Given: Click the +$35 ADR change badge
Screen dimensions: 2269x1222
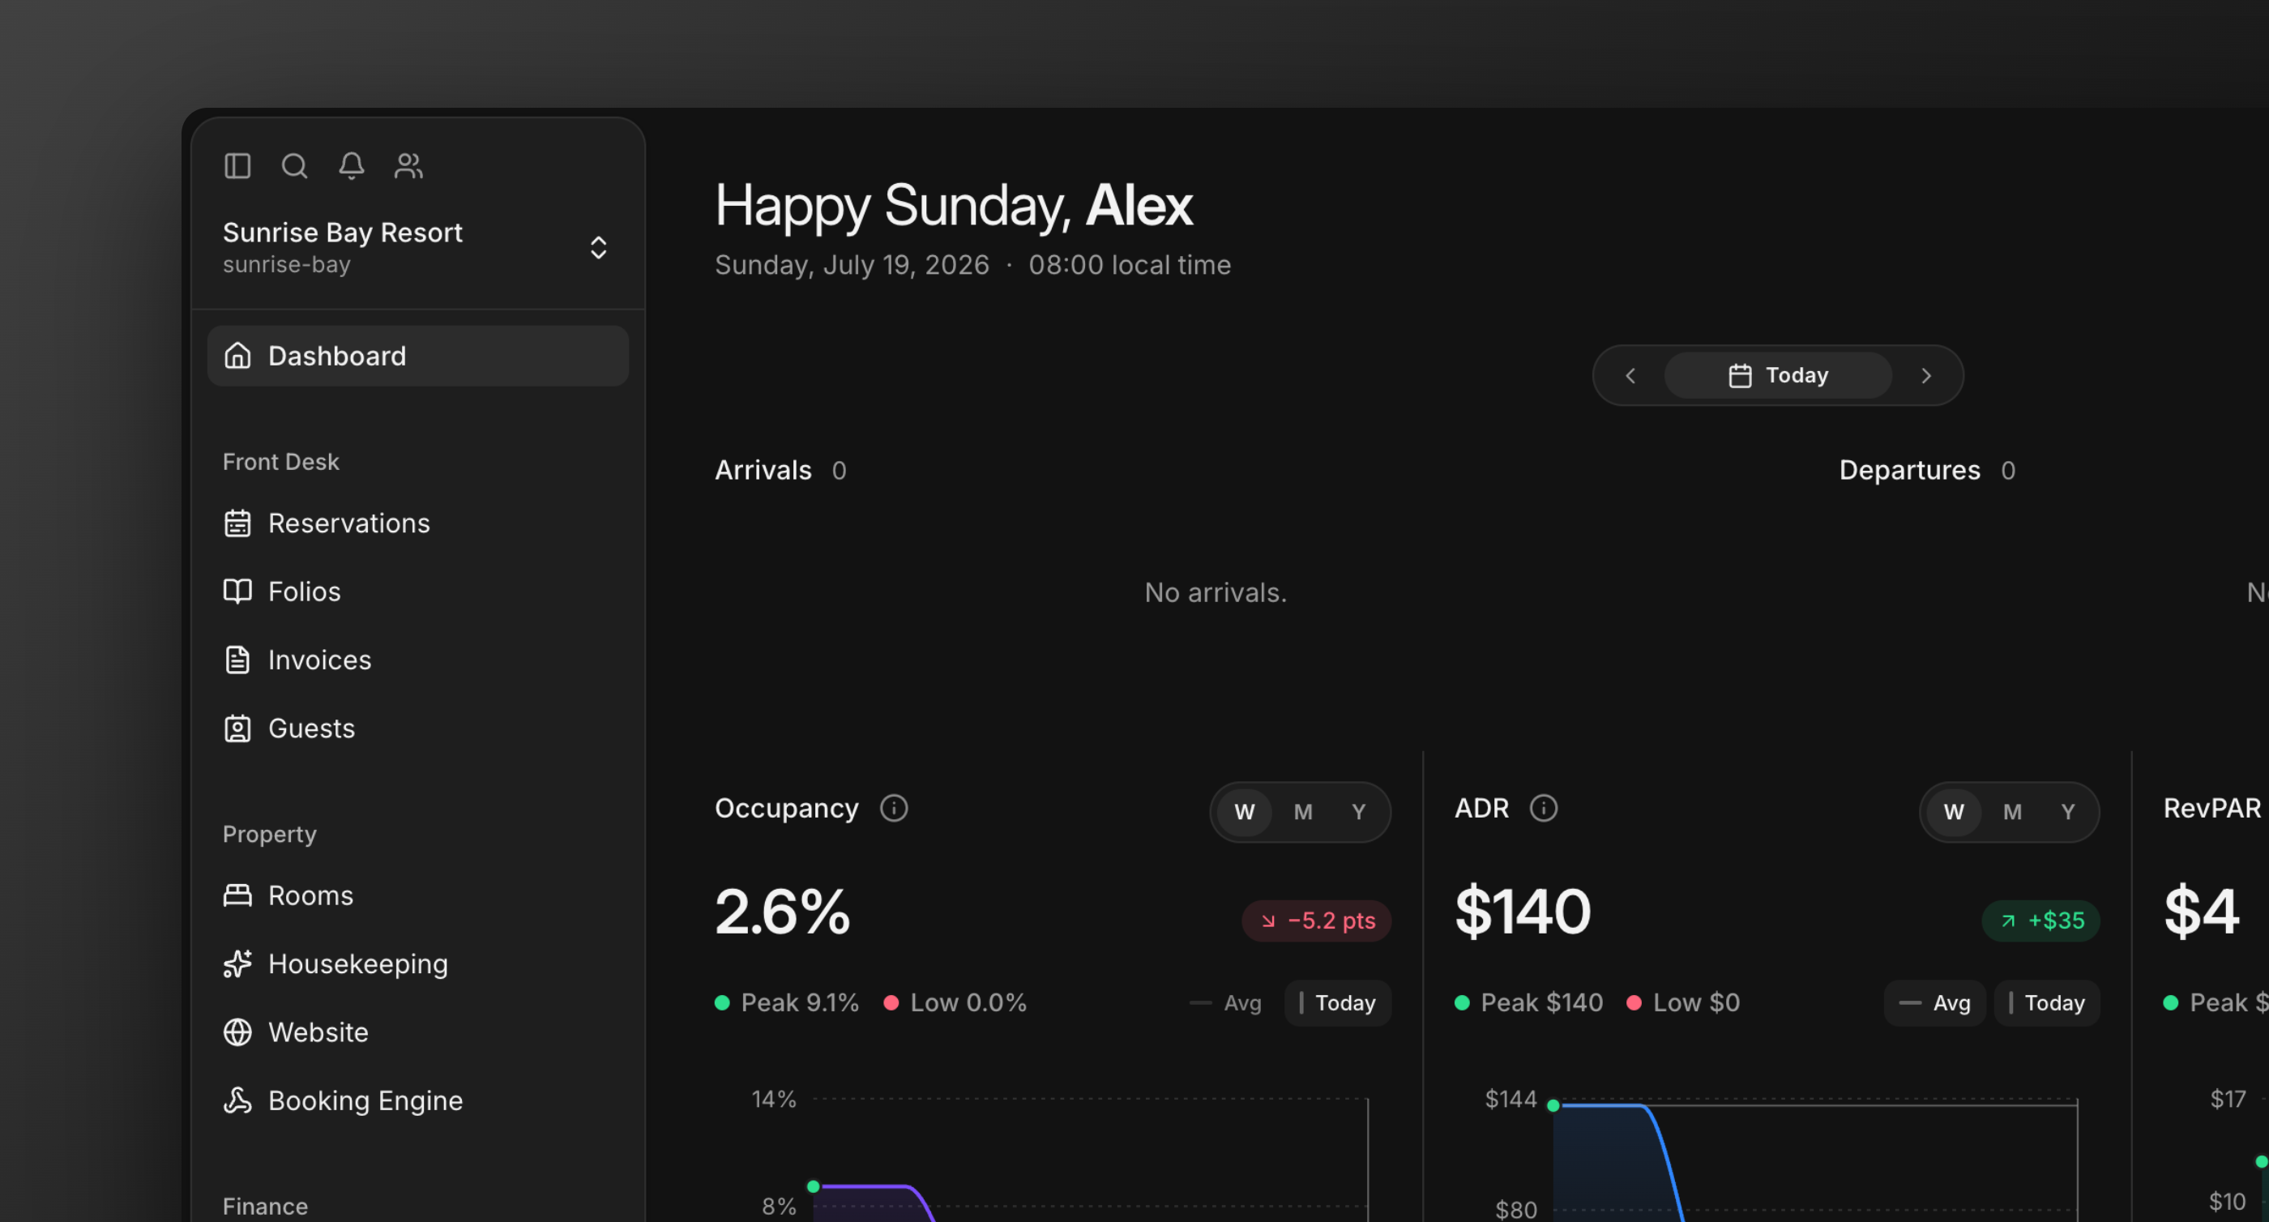Looking at the screenshot, I should [x=2040, y=921].
